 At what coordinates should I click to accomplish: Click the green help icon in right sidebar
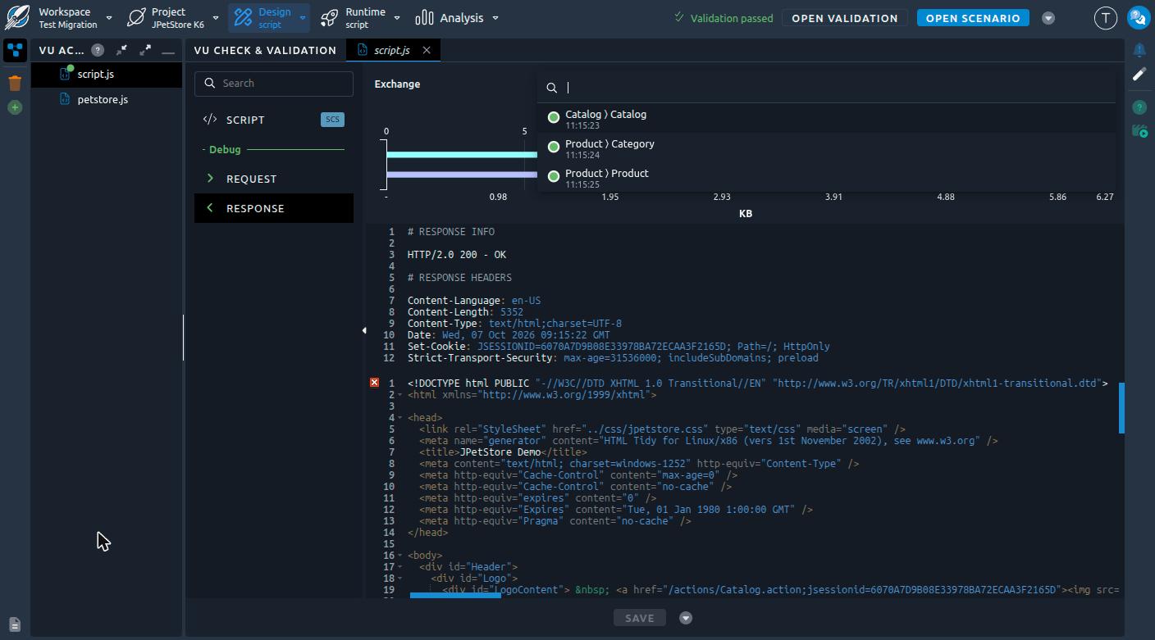pos(1139,107)
